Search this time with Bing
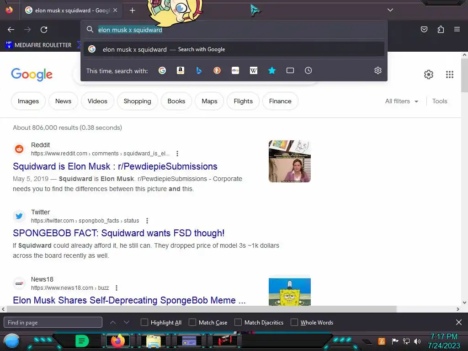The image size is (468, 351). (x=199, y=70)
